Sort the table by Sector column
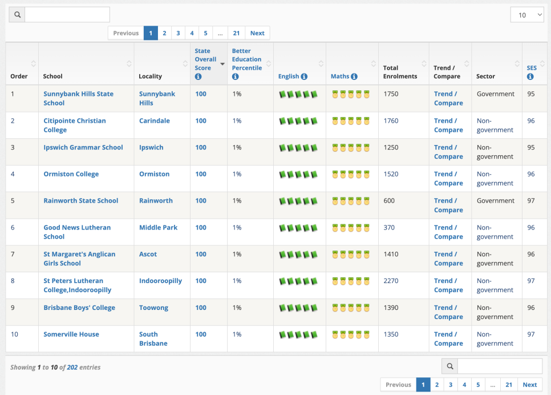This screenshot has height=395, width=551. [x=485, y=76]
